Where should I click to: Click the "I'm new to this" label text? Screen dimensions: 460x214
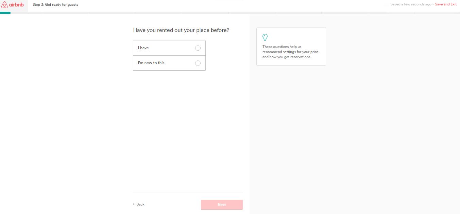click(151, 63)
